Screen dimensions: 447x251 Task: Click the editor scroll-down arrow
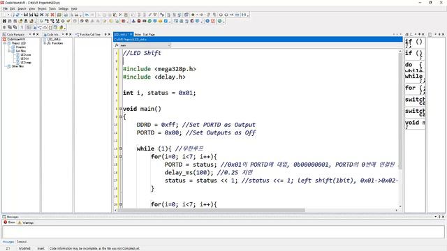tap(400, 206)
